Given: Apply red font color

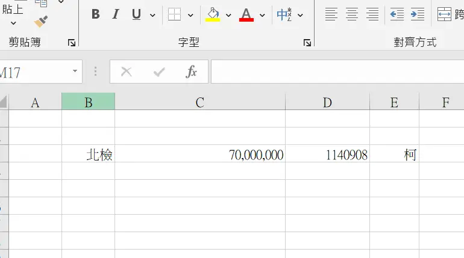Looking at the screenshot, I should [x=246, y=14].
